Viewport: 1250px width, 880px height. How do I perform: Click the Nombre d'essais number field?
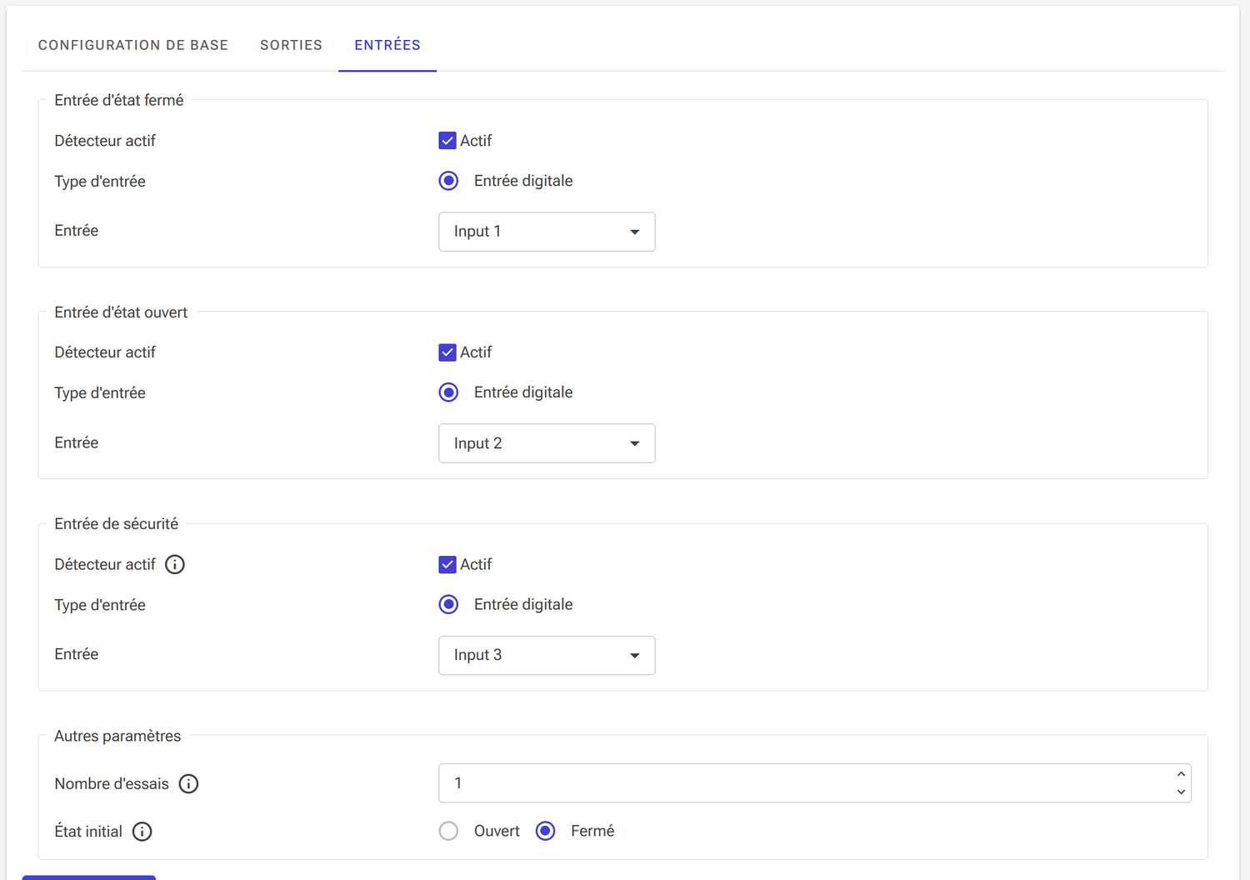coord(800,783)
